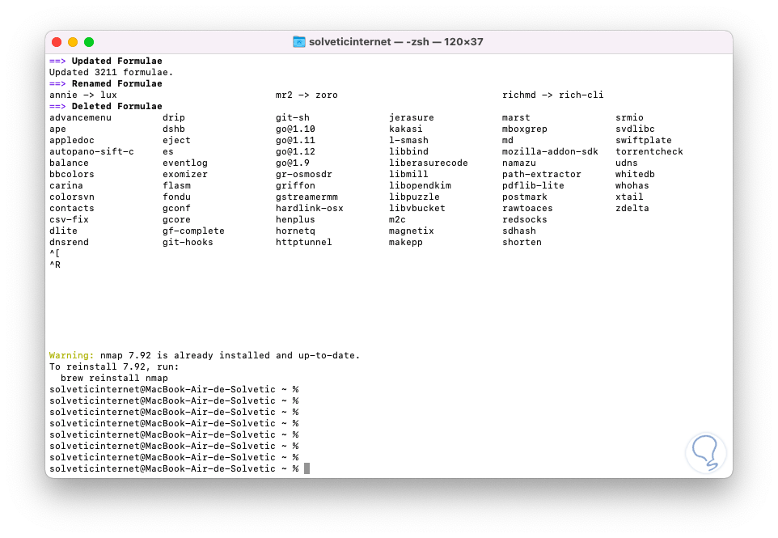Click the 'mozilla-addon-sdk' formula name
Screen dimensions: 778x538
(550, 152)
